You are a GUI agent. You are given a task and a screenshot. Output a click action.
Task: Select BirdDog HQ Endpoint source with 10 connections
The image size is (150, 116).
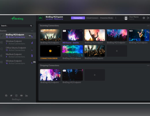point(18,36)
